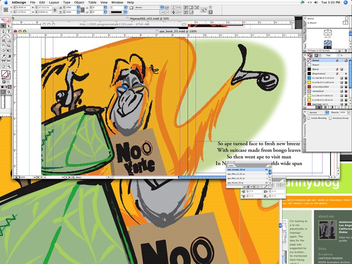Click the volume icon in menu bar
The height and width of the screenshot is (264, 352).
coord(316,3)
